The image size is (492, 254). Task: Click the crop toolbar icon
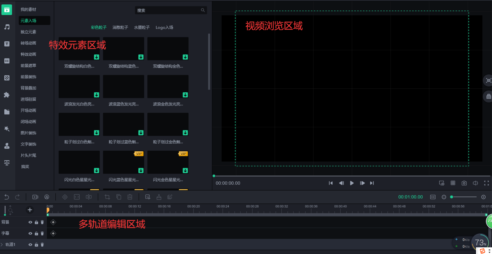coord(107,197)
